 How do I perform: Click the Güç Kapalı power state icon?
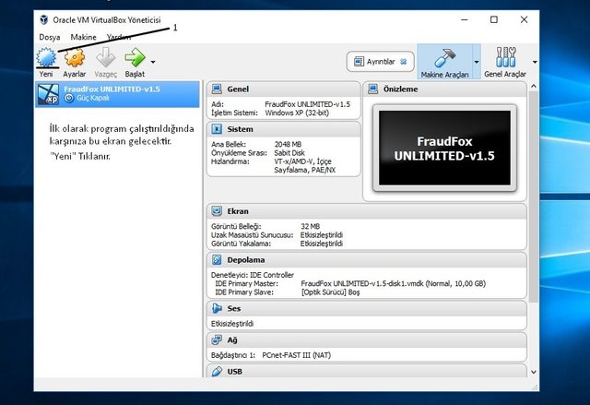[68, 98]
